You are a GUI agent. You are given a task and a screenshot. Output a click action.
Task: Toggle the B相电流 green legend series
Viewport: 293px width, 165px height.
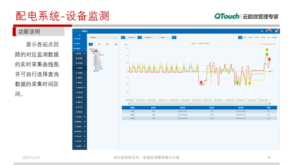(200, 43)
